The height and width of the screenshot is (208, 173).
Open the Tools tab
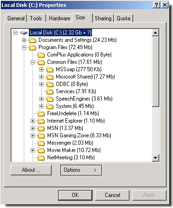coord(36,18)
